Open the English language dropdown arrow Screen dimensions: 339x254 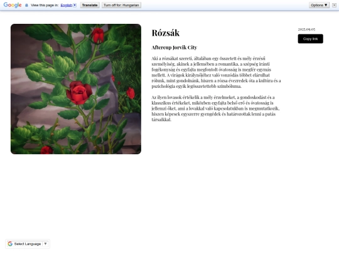pyautogui.click(x=75, y=5)
